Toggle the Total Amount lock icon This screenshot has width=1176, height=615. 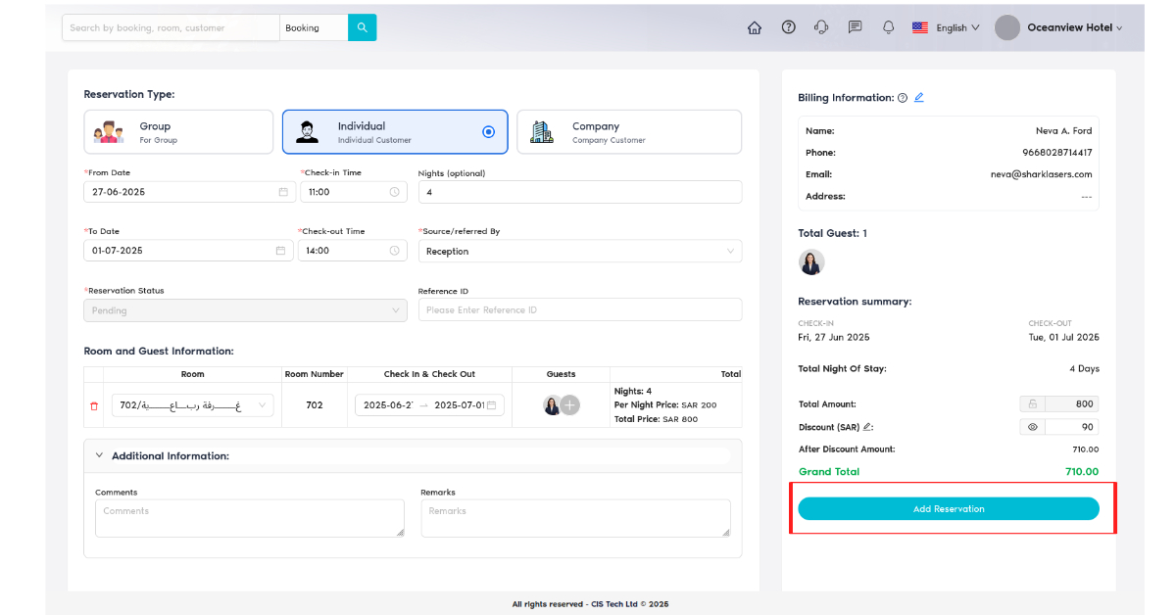(1032, 403)
